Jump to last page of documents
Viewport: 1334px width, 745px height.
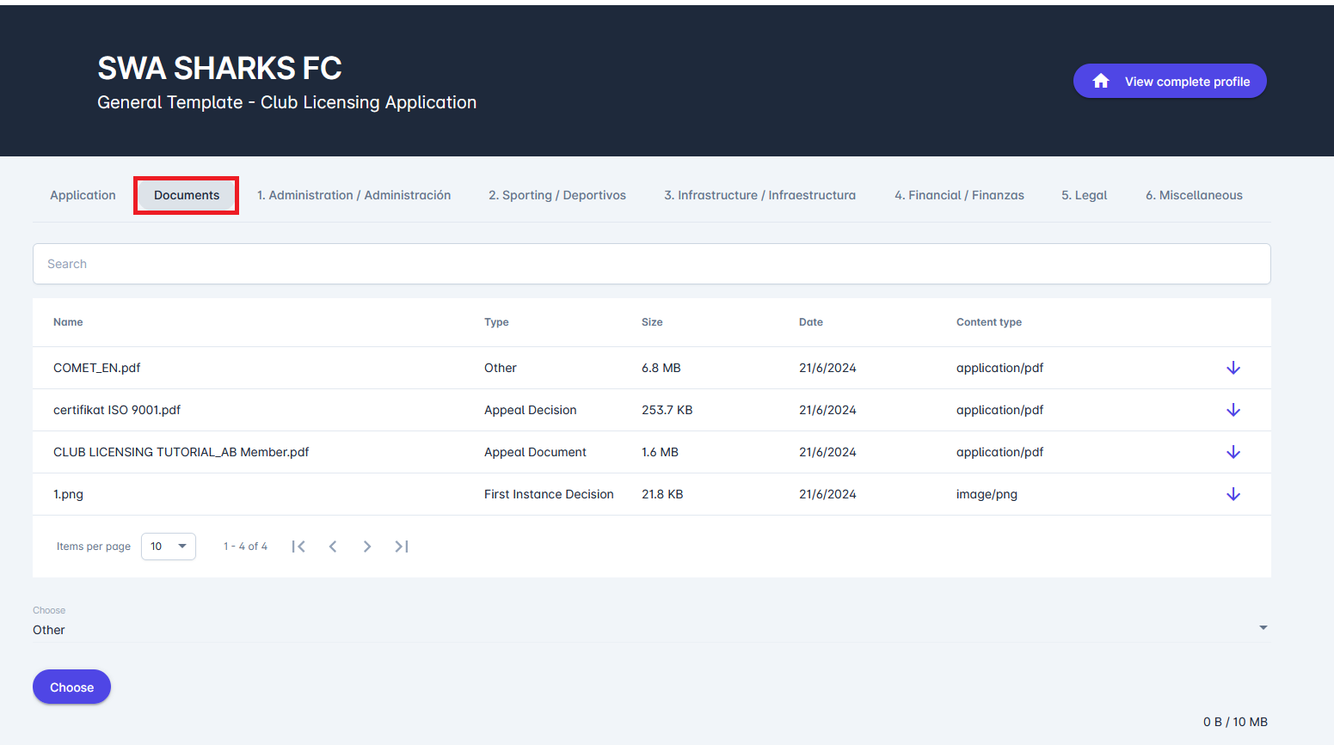point(402,547)
